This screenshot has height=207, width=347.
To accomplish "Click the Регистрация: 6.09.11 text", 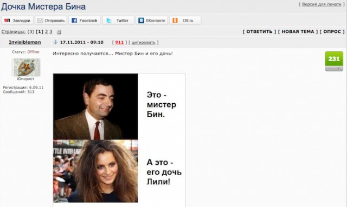I will coord(23,88).
